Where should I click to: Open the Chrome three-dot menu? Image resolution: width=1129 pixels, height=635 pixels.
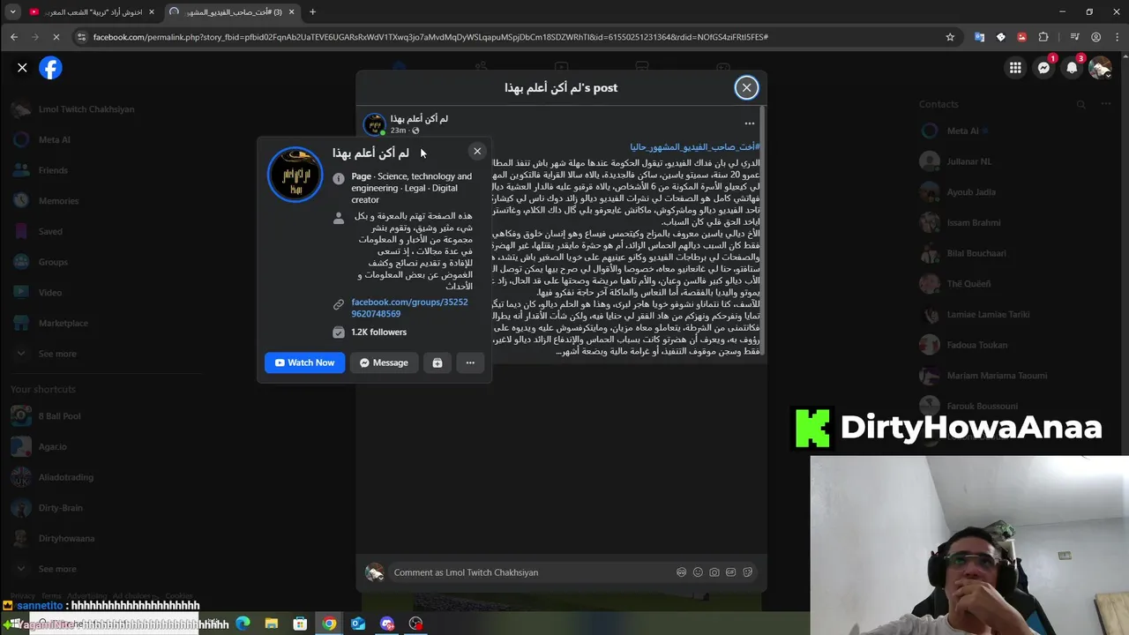click(1116, 37)
